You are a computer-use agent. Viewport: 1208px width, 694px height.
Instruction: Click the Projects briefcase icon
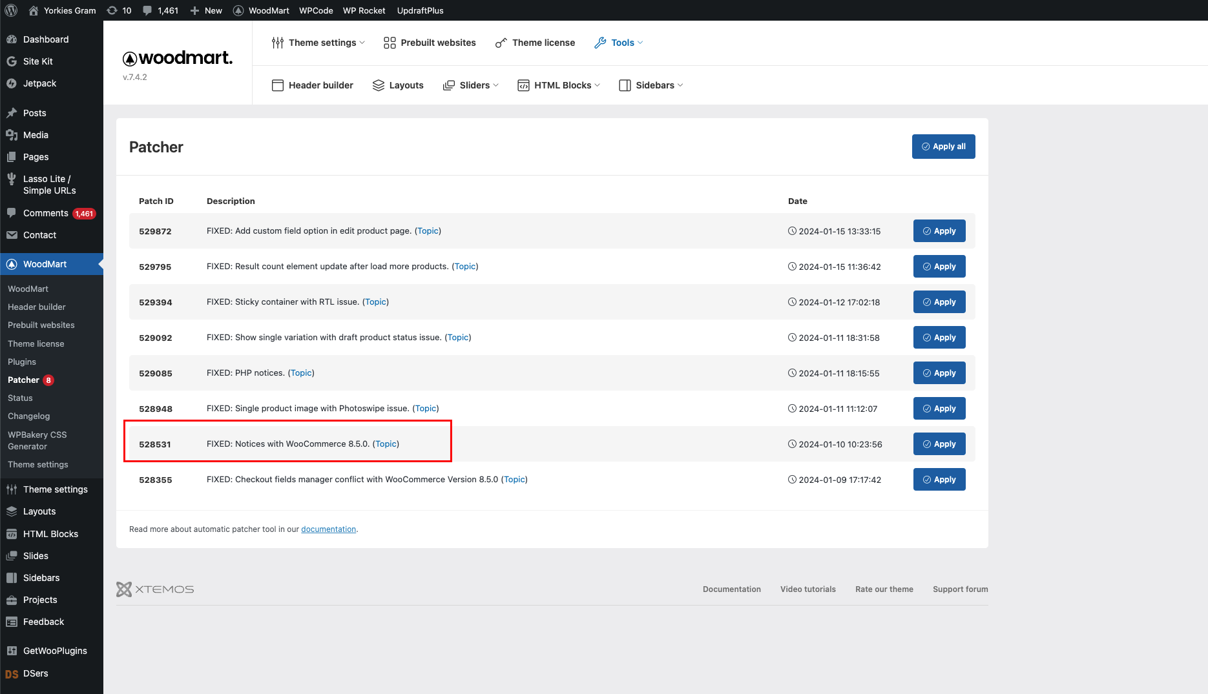click(x=12, y=600)
